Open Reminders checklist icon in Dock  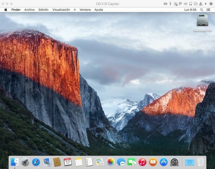(x=89, y=162)
